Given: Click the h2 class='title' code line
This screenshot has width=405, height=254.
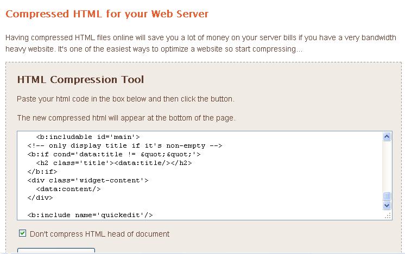Looking at the screenshot, I should tap(114, 163).
